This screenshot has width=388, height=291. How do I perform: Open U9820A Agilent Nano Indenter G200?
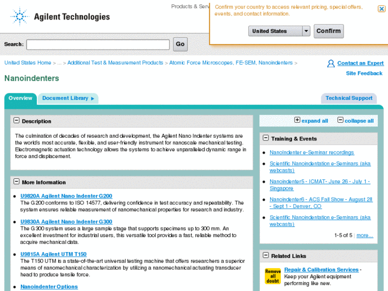point(66,196)
